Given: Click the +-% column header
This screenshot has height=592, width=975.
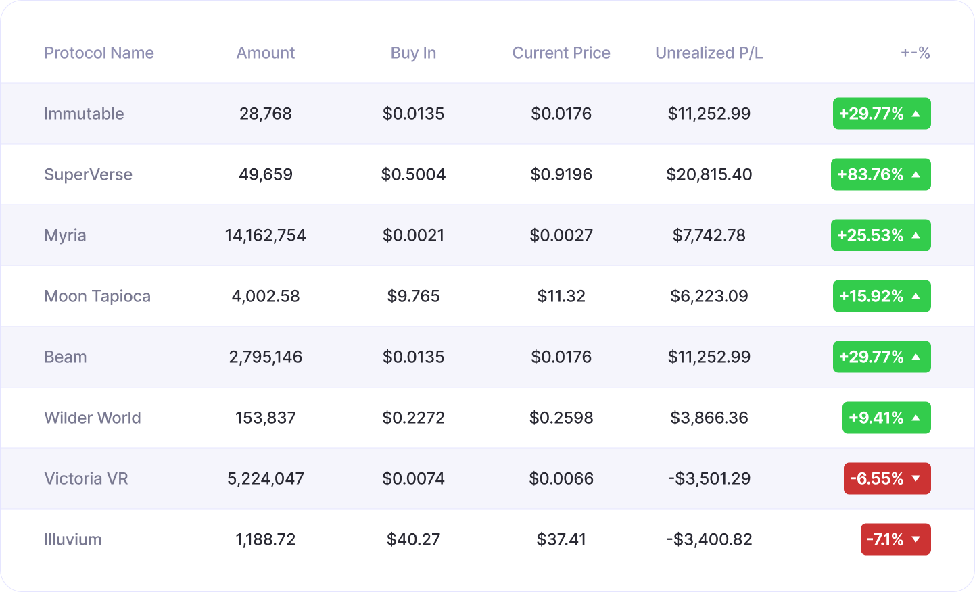Looking at the screenshot, I should (915, 53).
